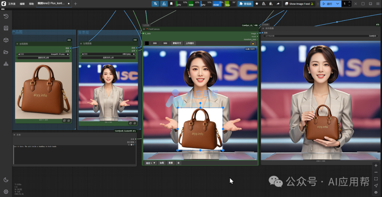Collapse the product 加载图像 node #33 dot
The width and height of the screenshot is (382, 197).
tap(17, 44)
